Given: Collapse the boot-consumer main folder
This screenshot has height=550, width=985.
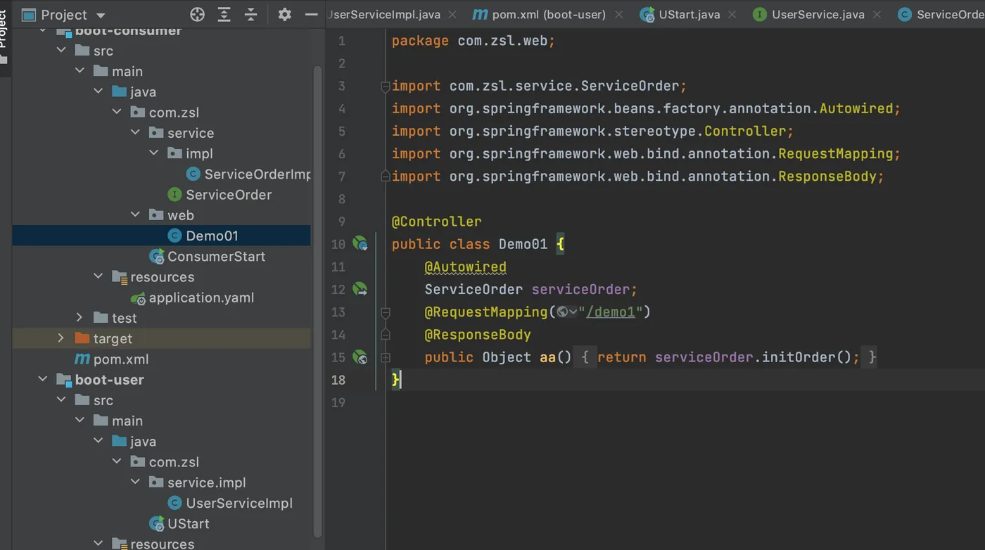Looking at the screenshot, I should pyautogui.click(x=80, y=71).
